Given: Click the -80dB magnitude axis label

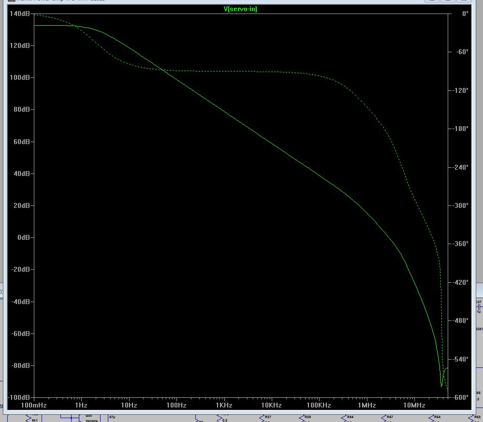Looking at the screenshot, I should pyautogui.click(x=21, y=365).
